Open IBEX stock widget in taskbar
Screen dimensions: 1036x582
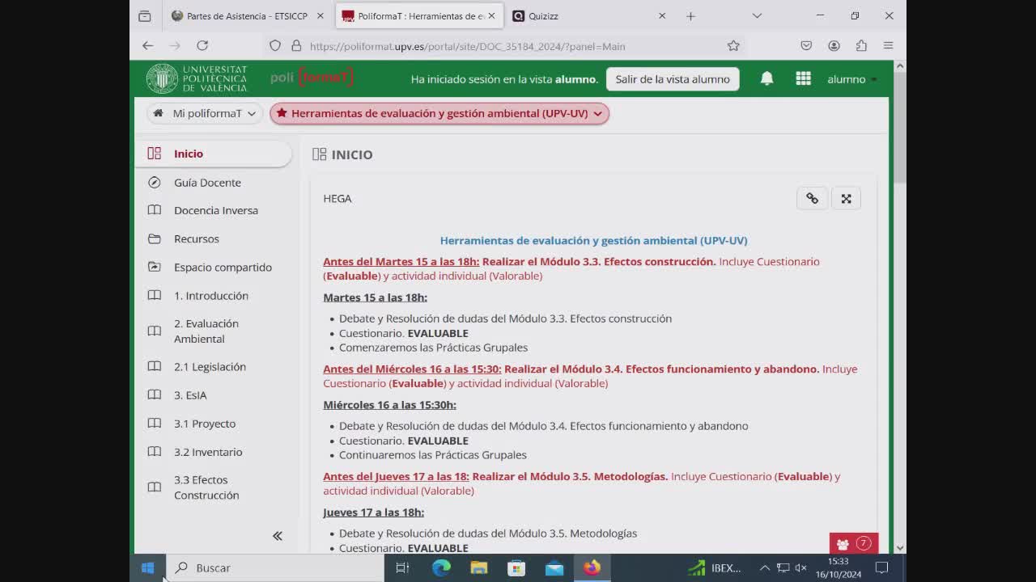tap(715, 568)
